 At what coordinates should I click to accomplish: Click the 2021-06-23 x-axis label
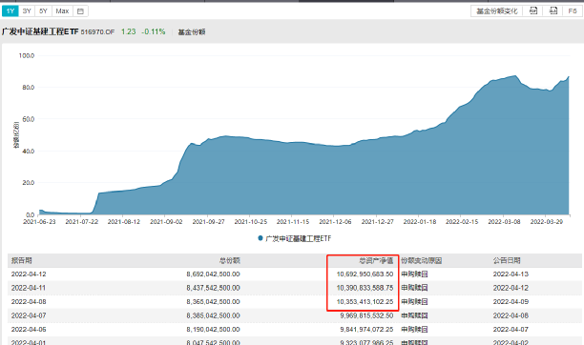click(39, 222)
